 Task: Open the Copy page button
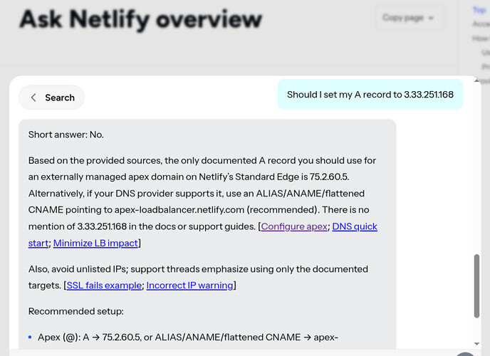(x=402, y=18)
